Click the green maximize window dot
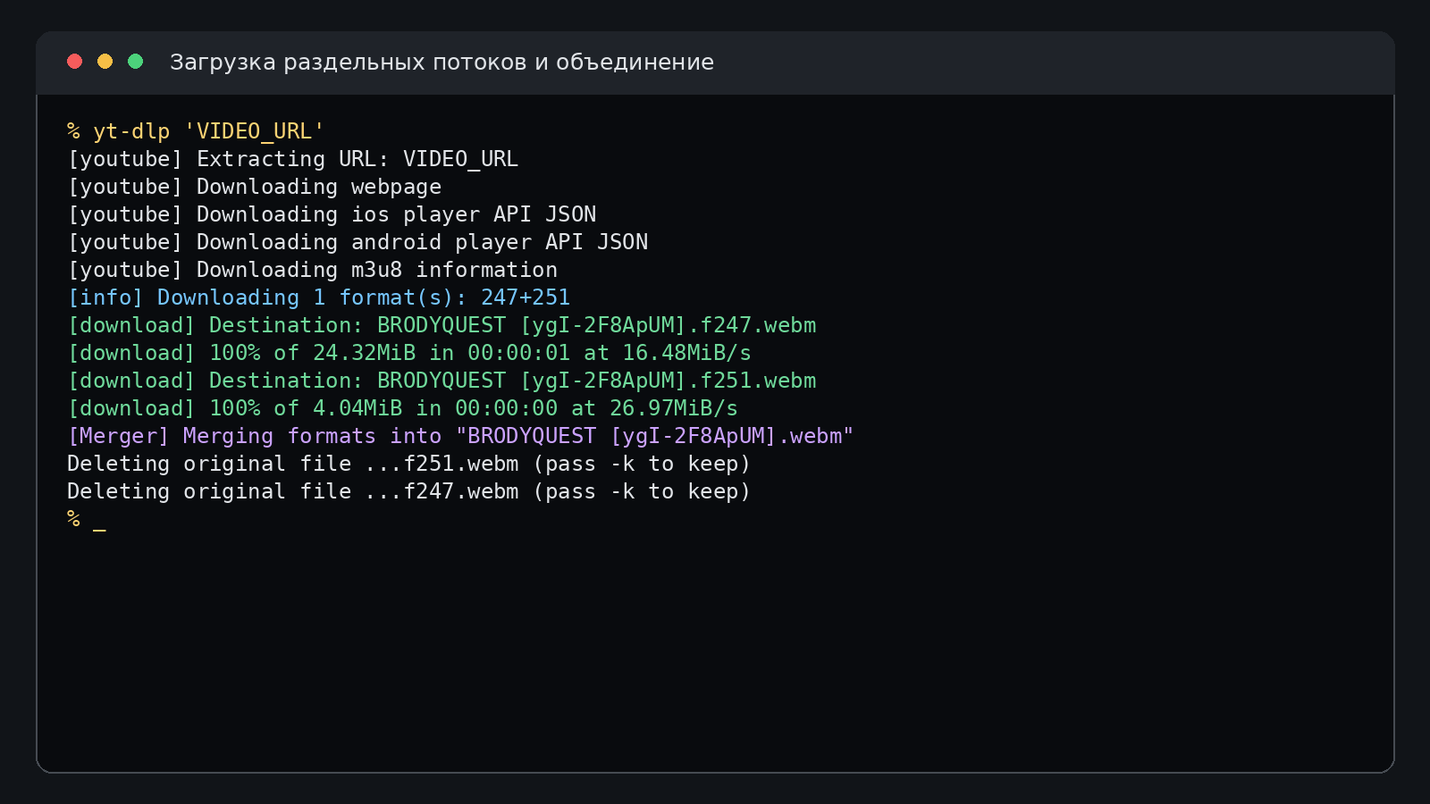This screenshot has height=804, width=1430. click(x=136, y=61)
